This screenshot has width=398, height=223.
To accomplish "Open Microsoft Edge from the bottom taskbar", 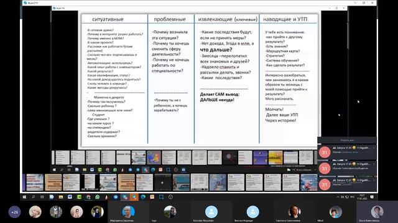I will (x=143, y=197).
